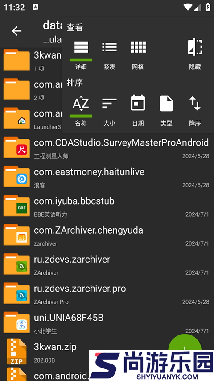Image resolution: width=214 pixels, height=381 pixels.
Task: Open the ru.zdevs.zarchiver folder icon
Action: (16, 264)
